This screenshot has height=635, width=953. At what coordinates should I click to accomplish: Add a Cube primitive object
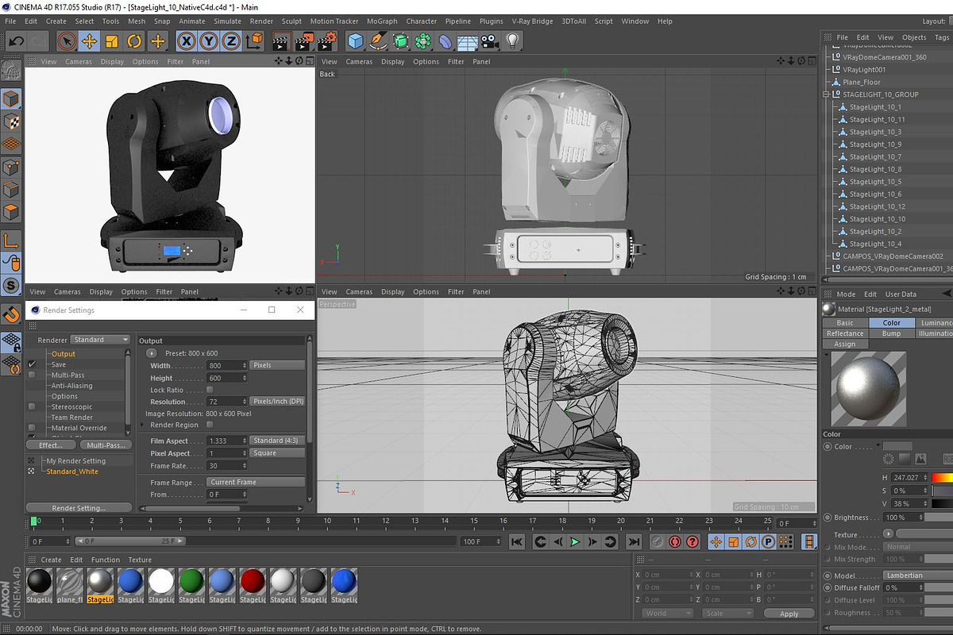(356, 41)
